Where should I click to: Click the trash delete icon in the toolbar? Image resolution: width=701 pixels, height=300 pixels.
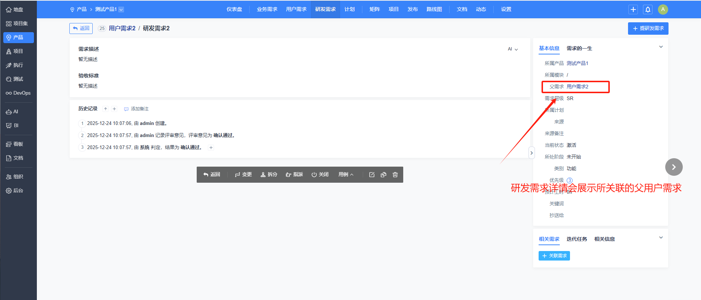tap(395, 175)
